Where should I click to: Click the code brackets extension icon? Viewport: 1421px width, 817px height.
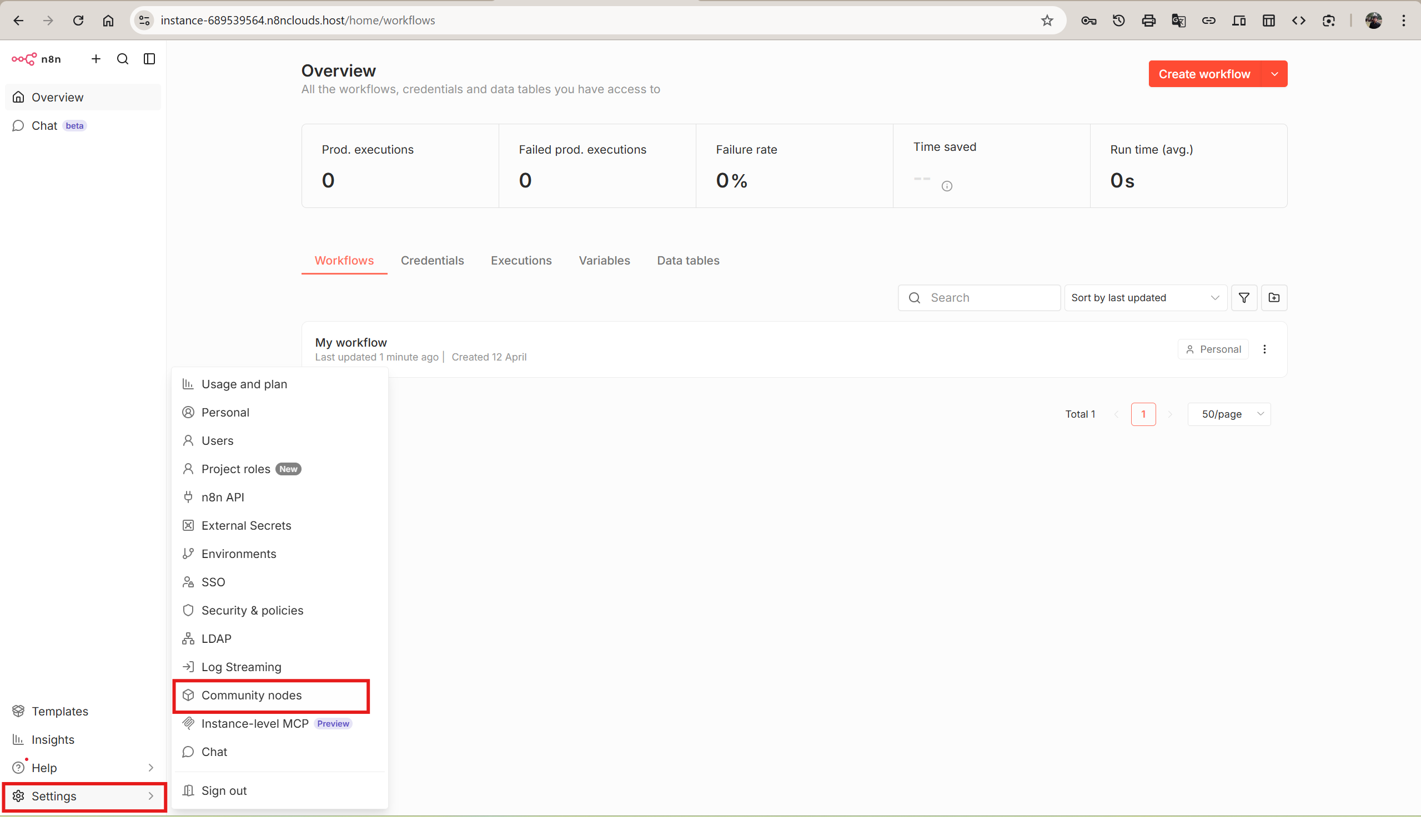coord(1299,21)
